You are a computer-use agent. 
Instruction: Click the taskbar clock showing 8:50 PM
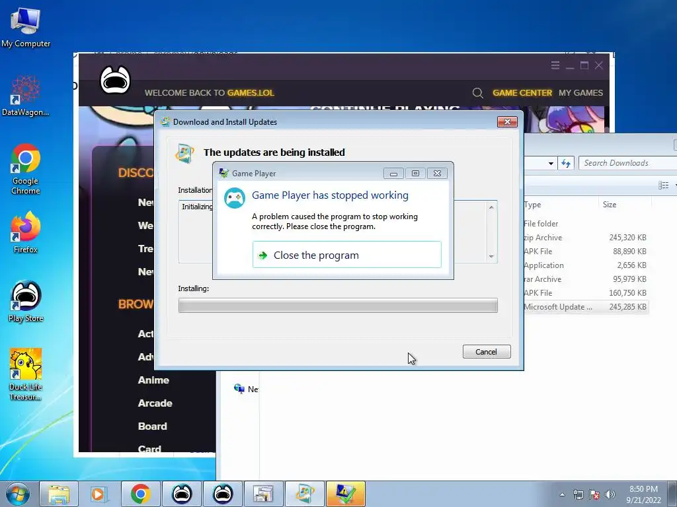643,494
